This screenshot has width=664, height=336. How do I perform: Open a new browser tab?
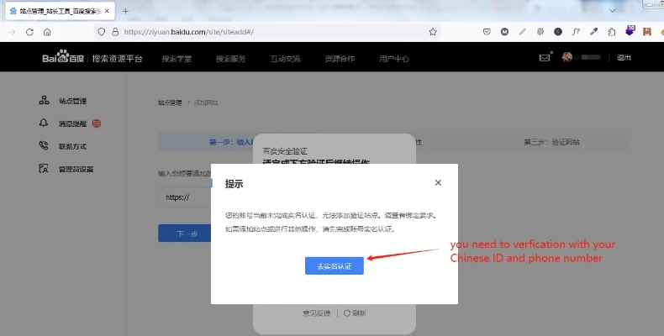pos(125,11)
